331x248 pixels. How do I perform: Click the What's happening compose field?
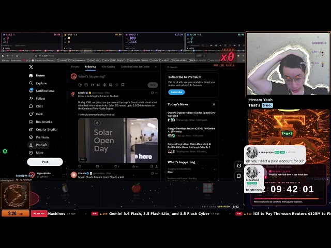click(x=118, y=76)
